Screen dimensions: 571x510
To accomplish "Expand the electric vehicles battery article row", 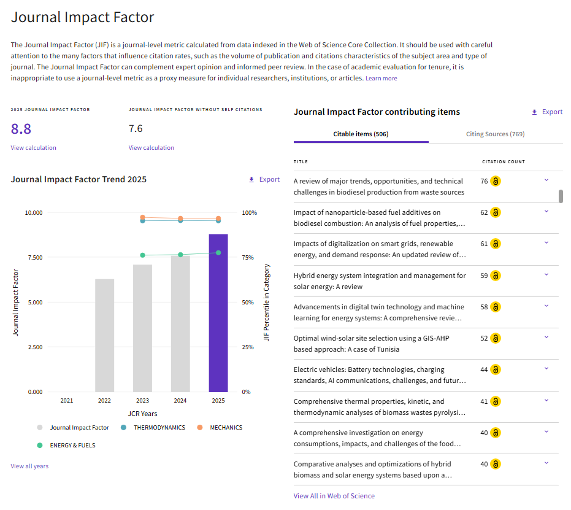I will point(546,369).
